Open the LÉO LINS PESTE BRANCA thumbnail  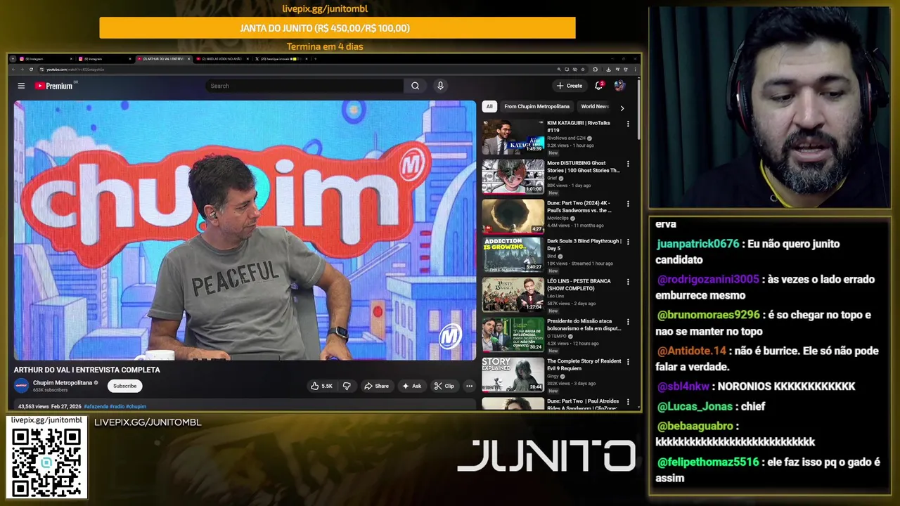pyautogui.click(x=513, y=294)
